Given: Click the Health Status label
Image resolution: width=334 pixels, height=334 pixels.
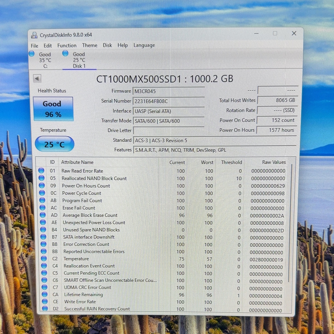Looking at the screenshot, I should tap(52, 91).
